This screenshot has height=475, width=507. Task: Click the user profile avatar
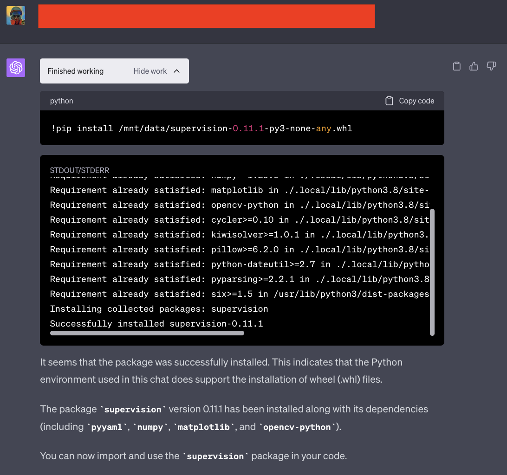coord(16,15)
